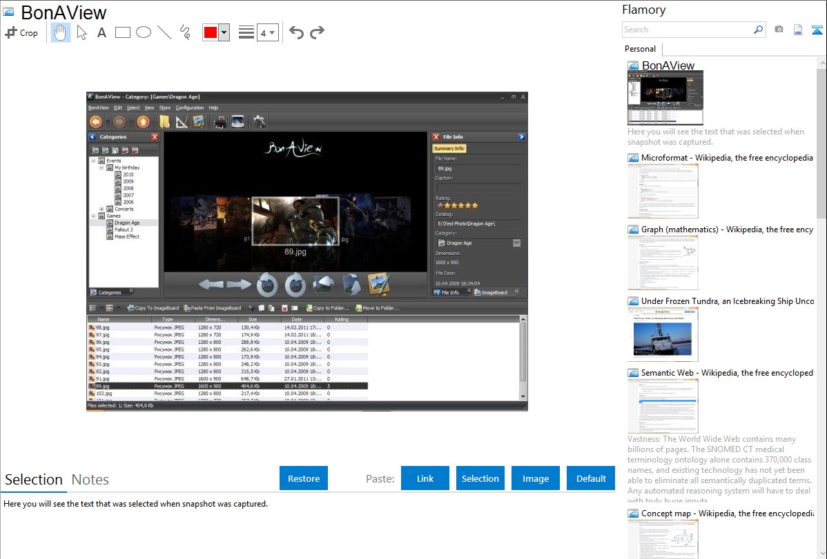Click into the Flamory search field
The height and width of the screenshot is (559, 827).
point(688,30)
